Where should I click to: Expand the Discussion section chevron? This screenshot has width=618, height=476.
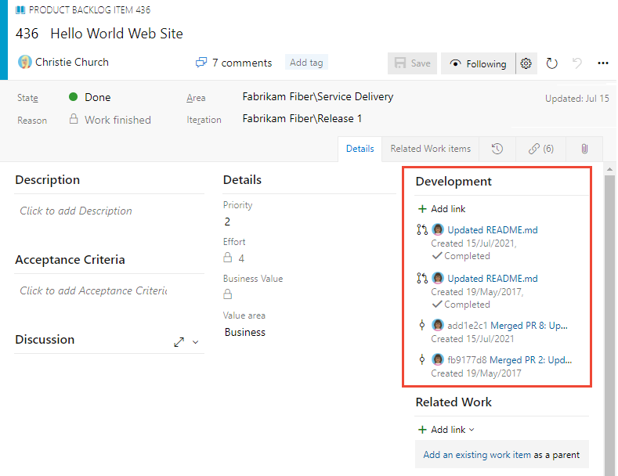pyautogui.click(x=196, y=342)
